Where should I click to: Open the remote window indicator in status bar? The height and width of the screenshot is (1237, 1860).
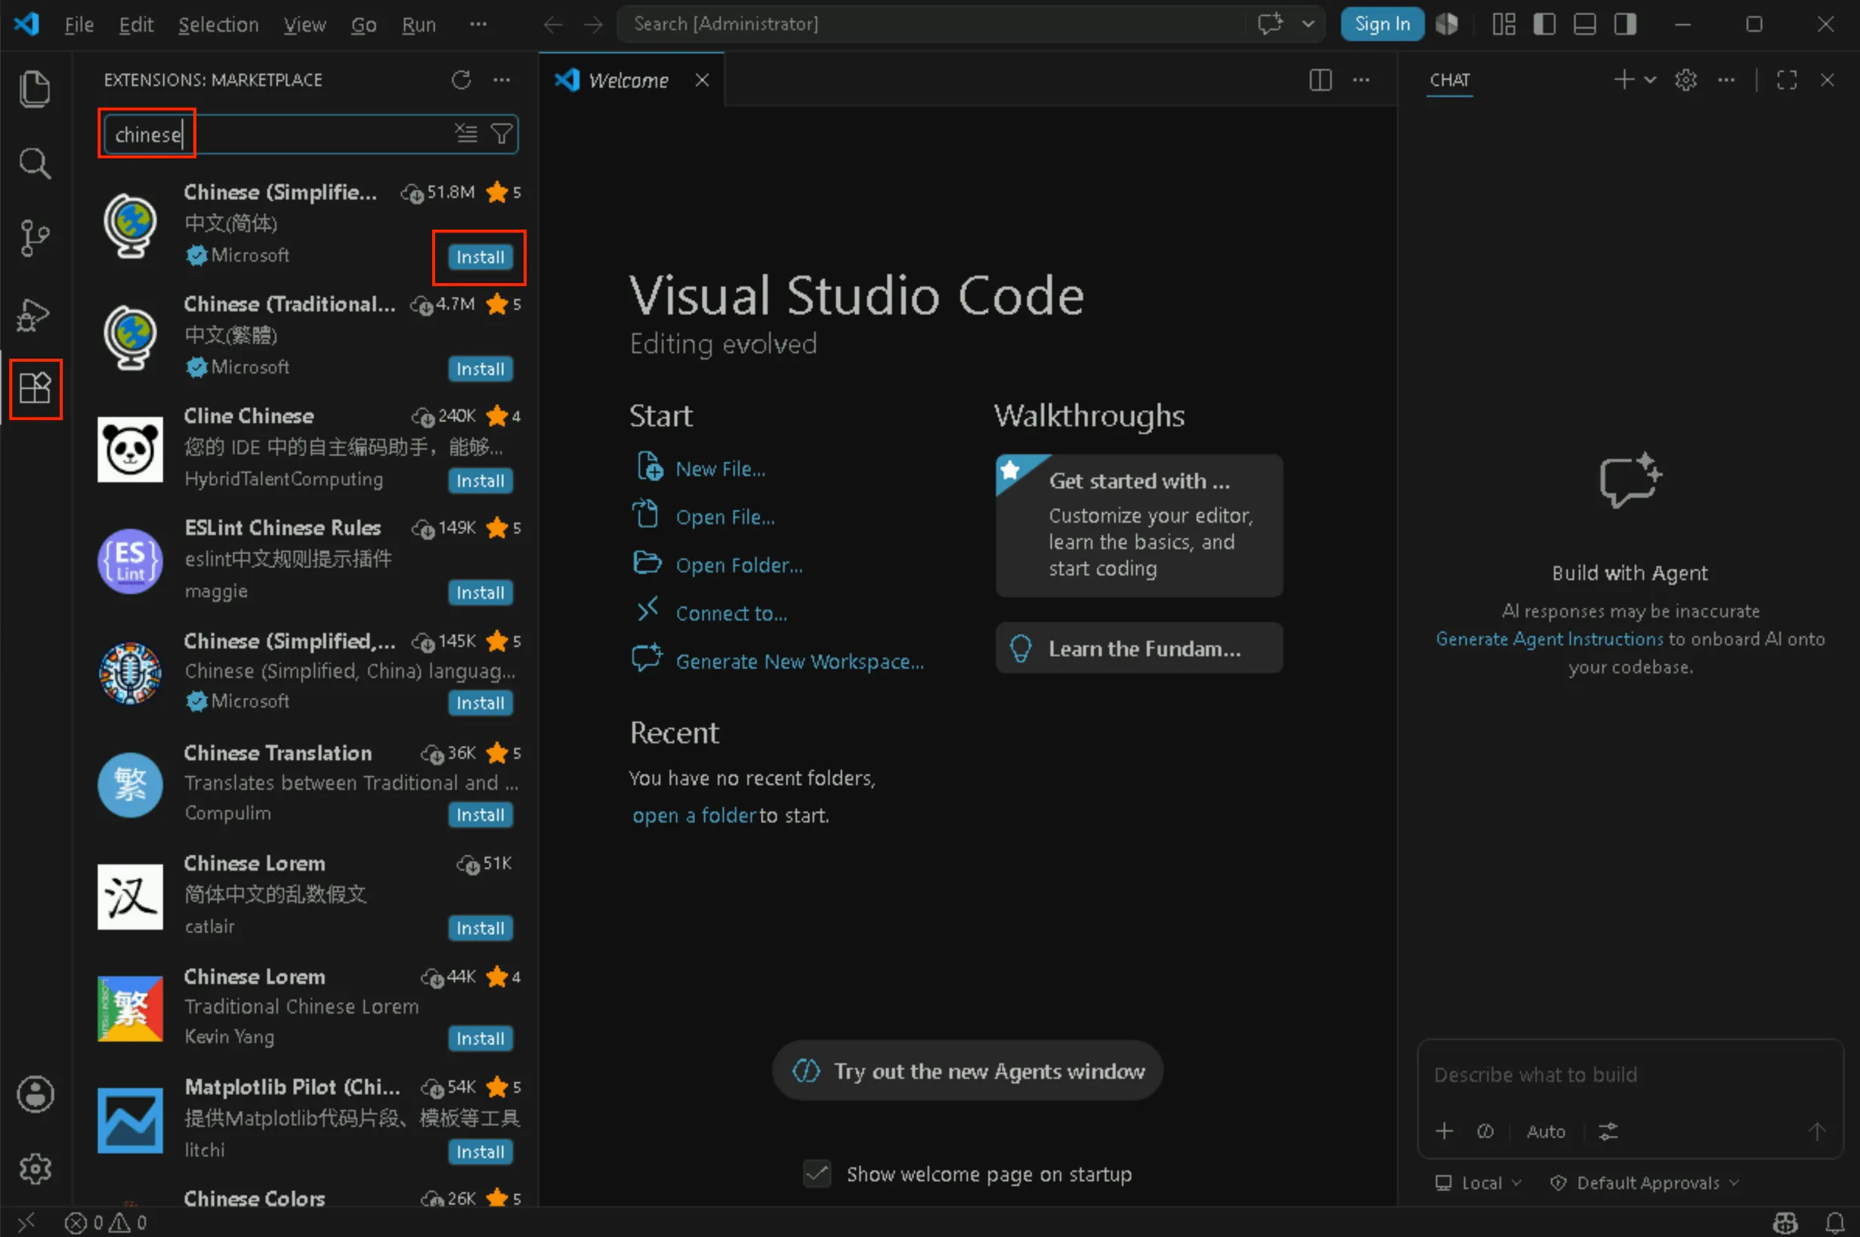tap(26, 1223)
